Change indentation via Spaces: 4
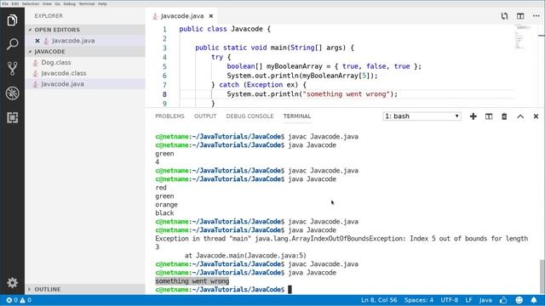Viewport: 545px width, 306px height. pos(418,300)
